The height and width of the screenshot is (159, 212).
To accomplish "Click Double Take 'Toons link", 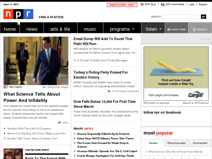I will click(x=32, y=139).
